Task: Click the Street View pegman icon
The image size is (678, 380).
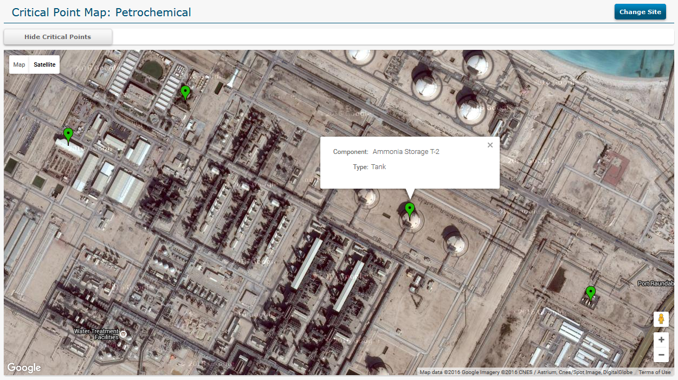Action: coord(661,319)
